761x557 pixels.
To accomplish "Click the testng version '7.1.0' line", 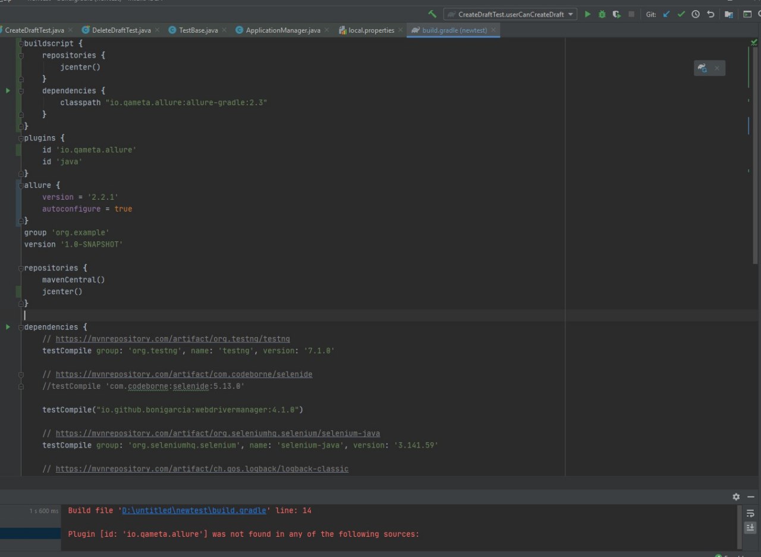I will click(x=188, y=351).
